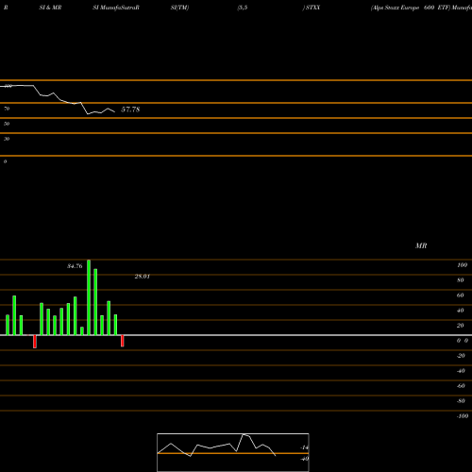Click the -40 tick on MR axis
The width and height of the screenshot is (472, 472).
point(461,371)
